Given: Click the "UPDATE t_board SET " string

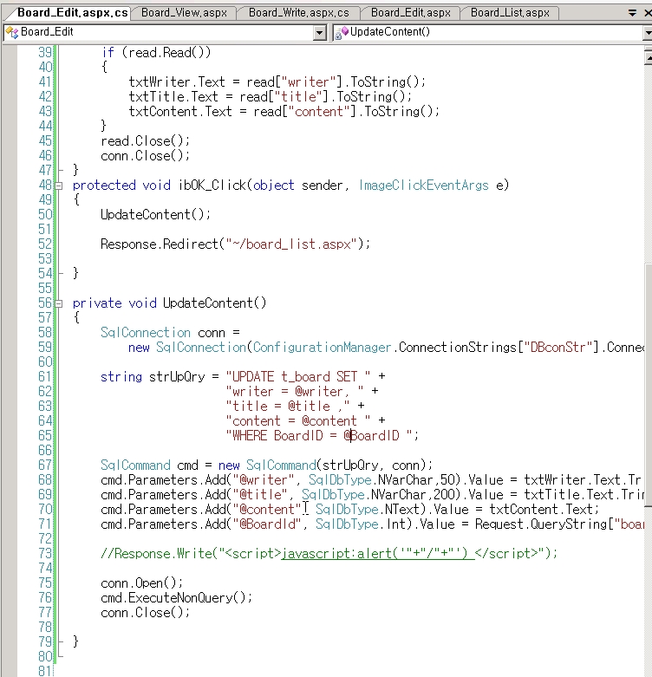Looking at the screenshot, I should tap(298, 376).
